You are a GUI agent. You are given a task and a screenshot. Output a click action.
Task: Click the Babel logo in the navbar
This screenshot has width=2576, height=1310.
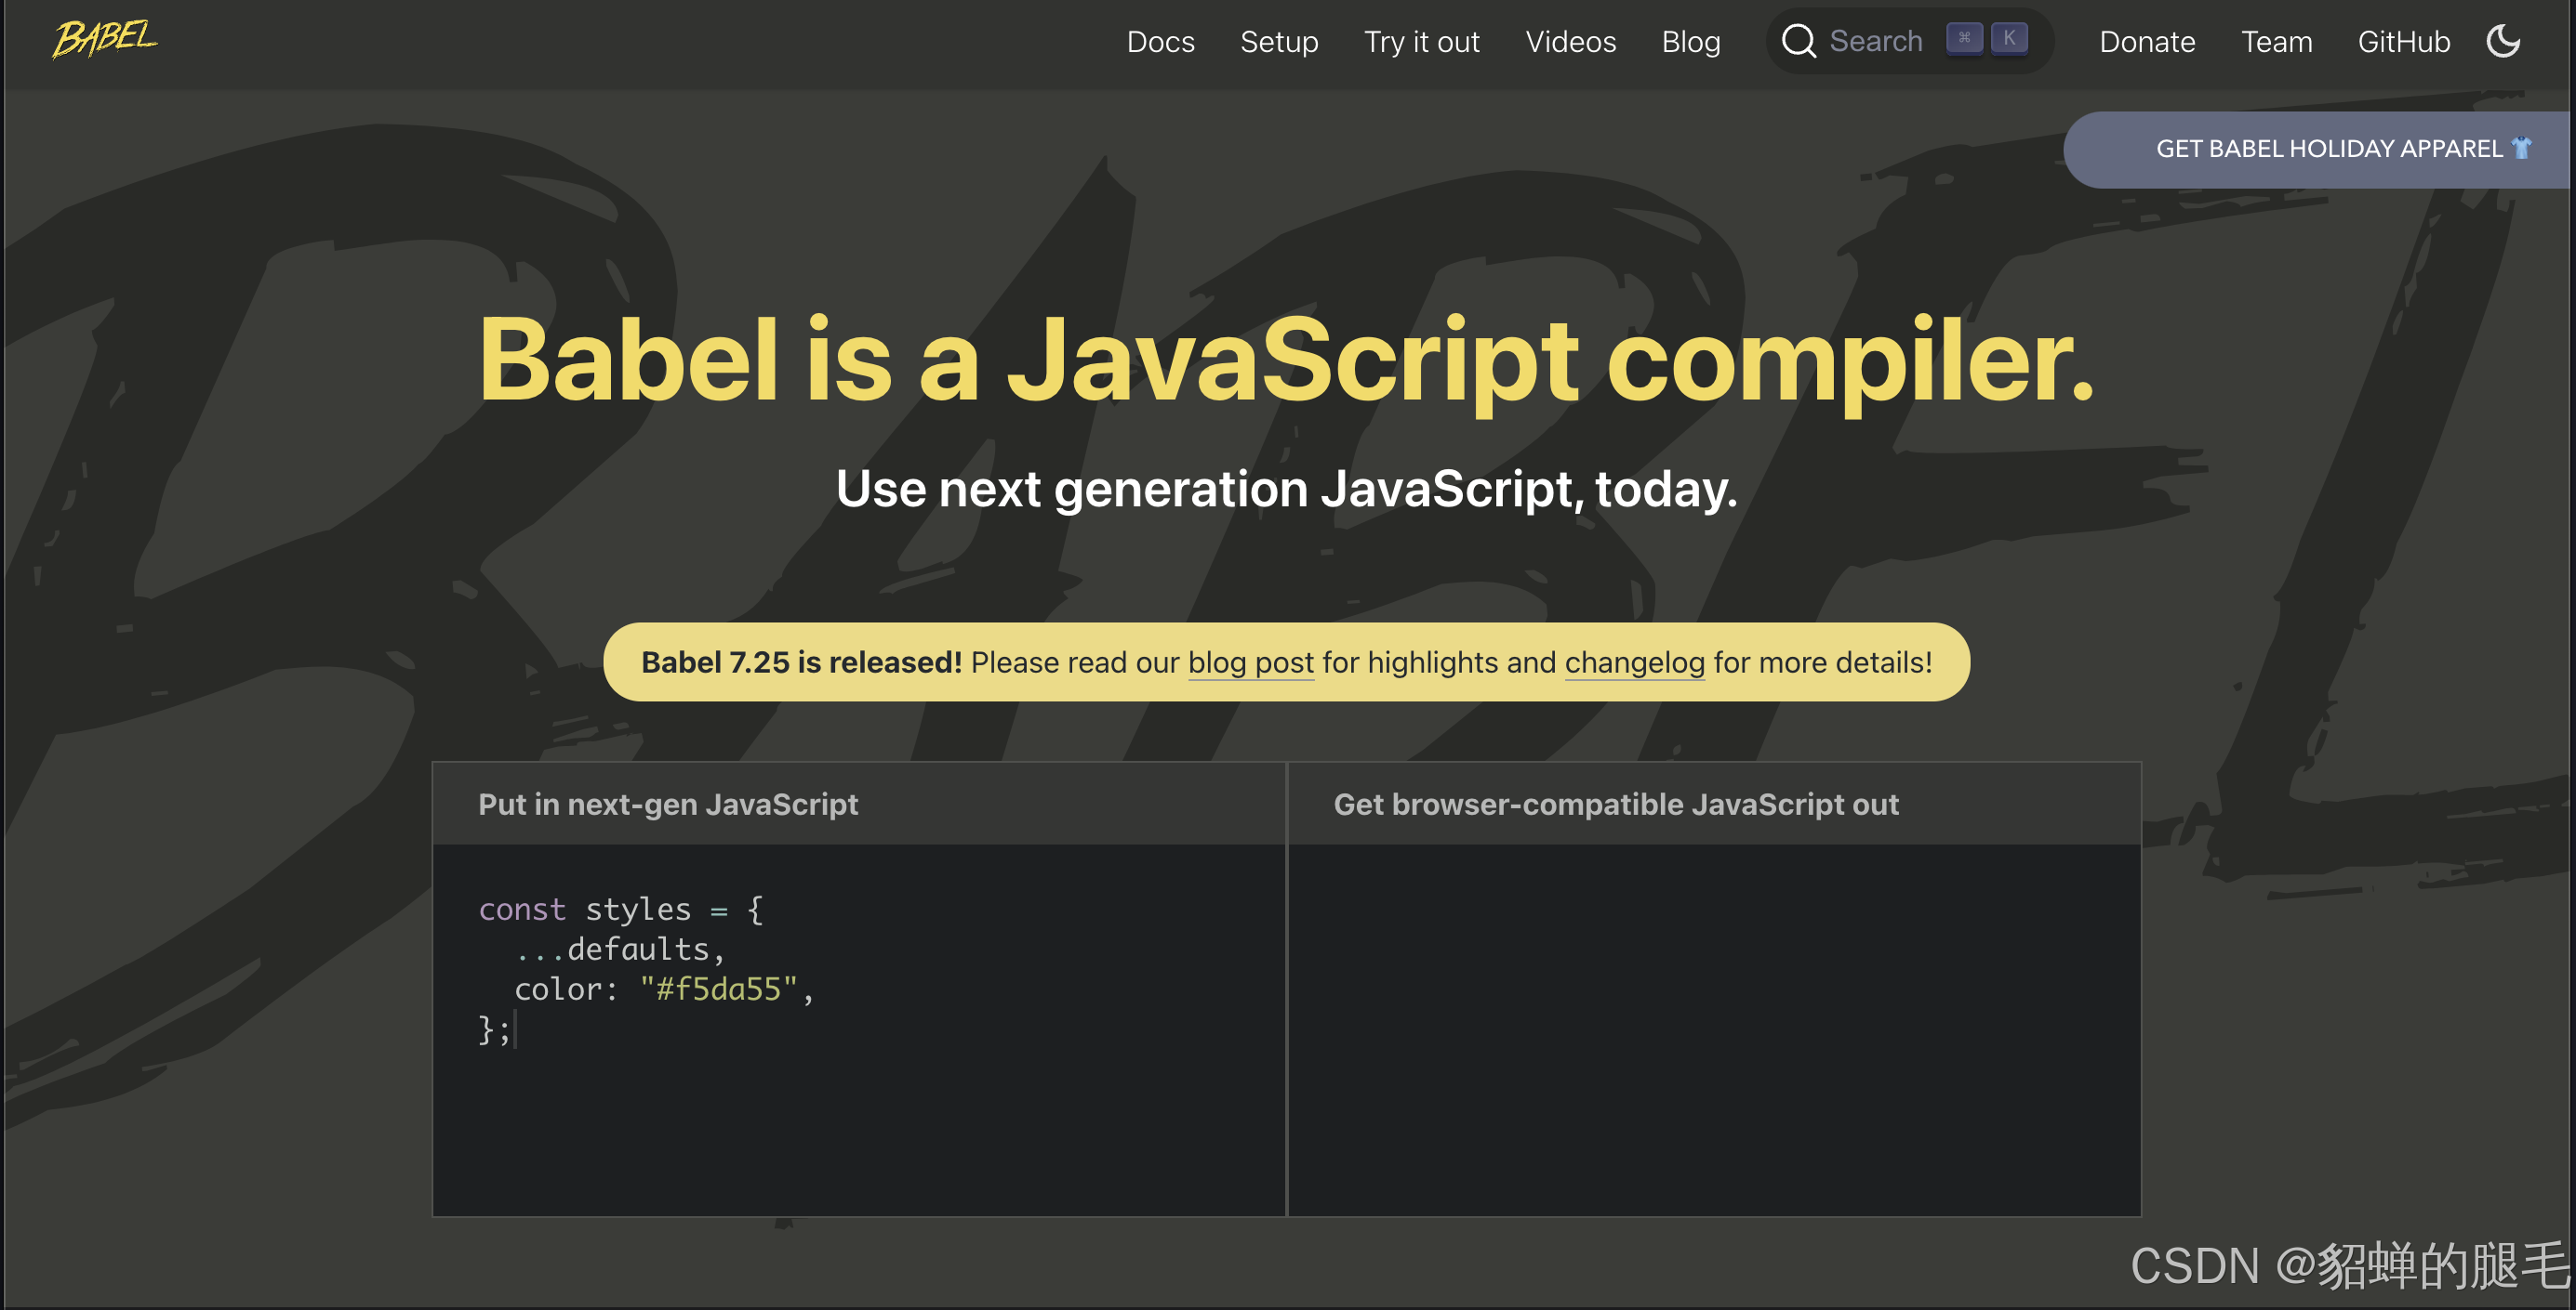(104, 40)
